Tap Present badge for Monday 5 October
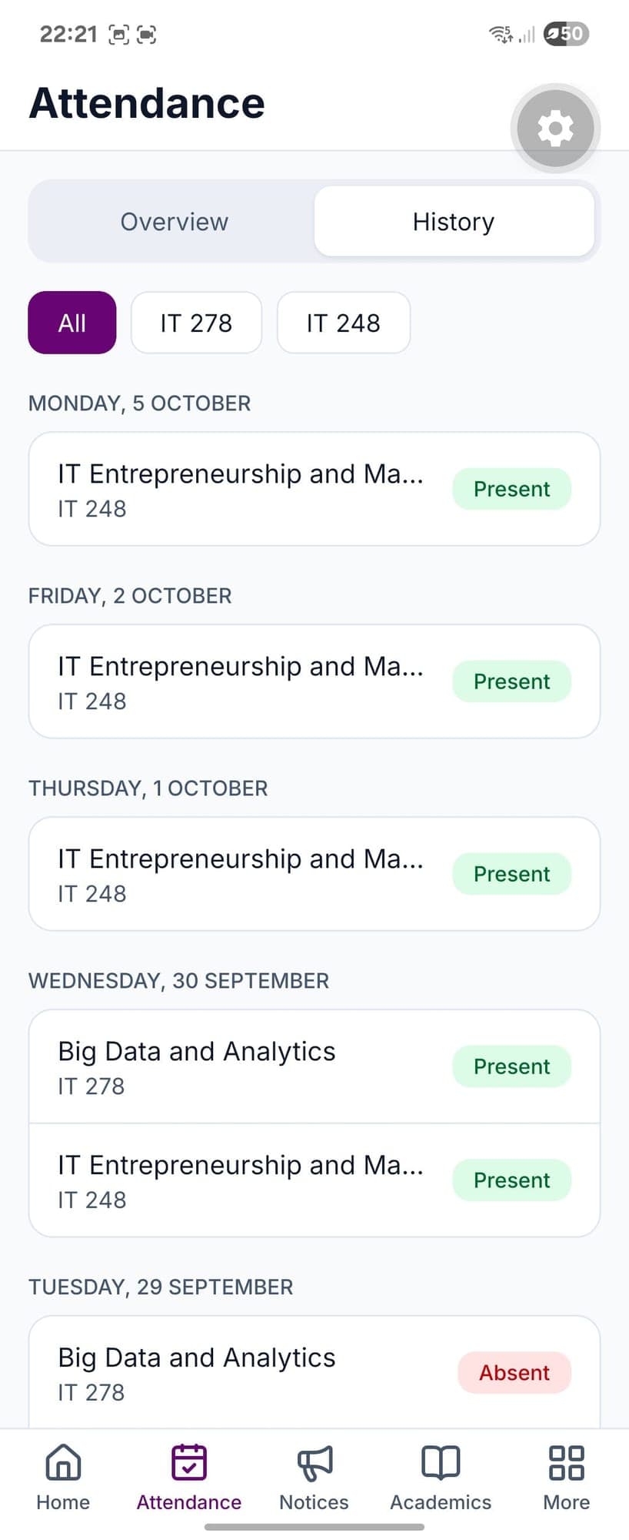This screenshot has width=629, height=1540. pos(511,489)
